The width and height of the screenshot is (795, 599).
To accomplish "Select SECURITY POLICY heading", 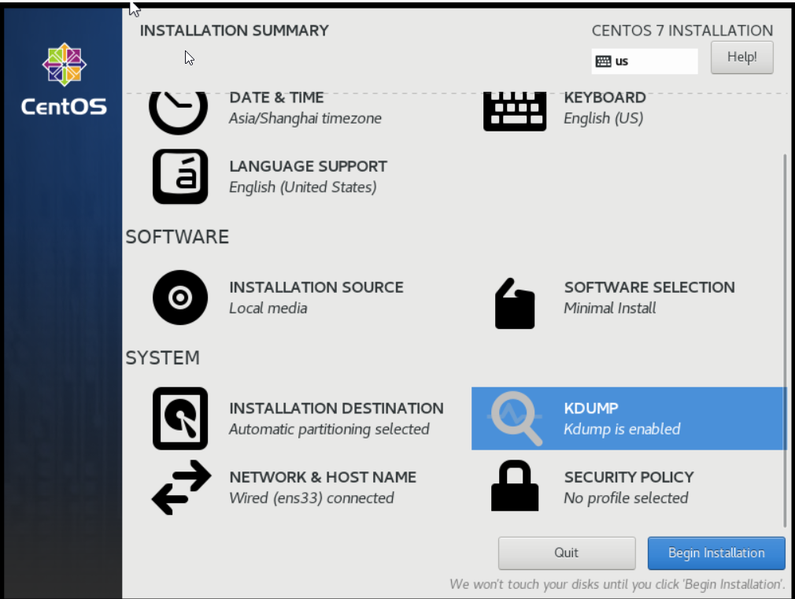I will coord(629,477).
